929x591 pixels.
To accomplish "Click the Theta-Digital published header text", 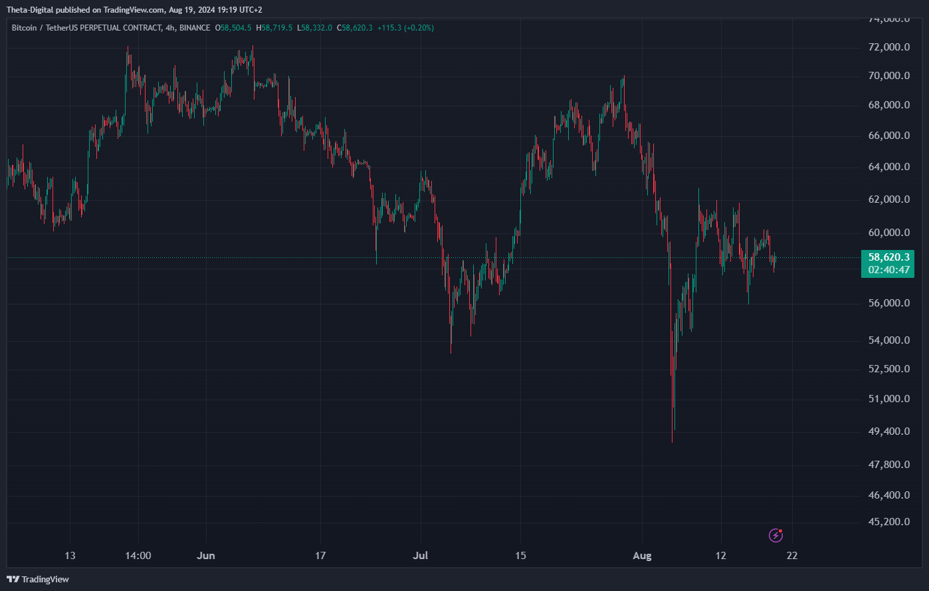I will [x=136, y=9].
